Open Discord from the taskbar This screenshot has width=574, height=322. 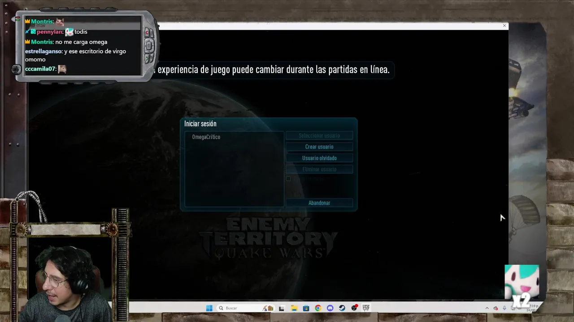330,308
